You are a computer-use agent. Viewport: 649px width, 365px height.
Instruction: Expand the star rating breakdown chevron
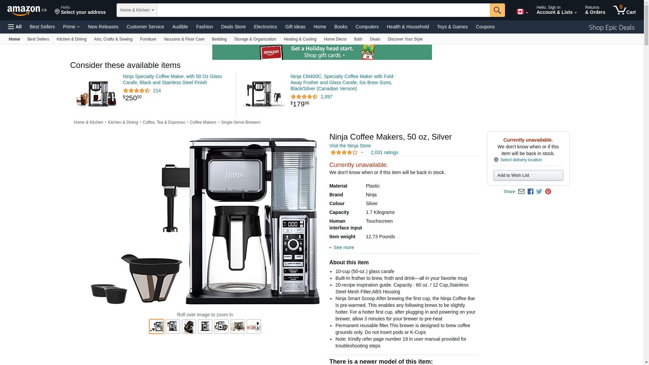362,152
